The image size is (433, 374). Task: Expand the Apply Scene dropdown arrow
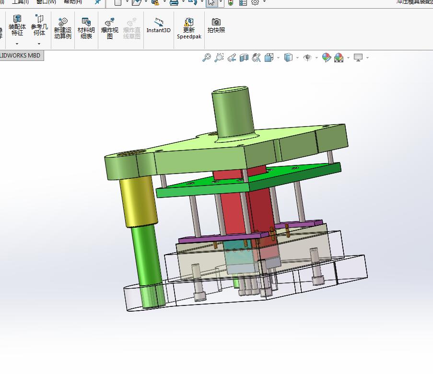[348, 58]
